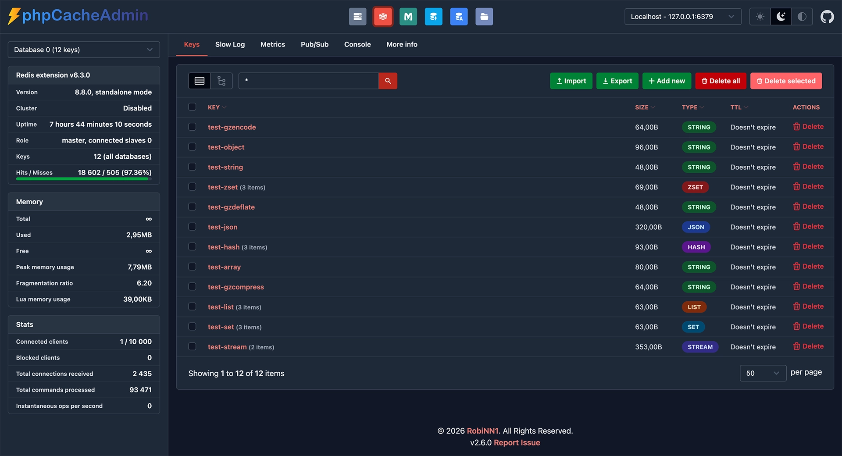Open the 50 per page dropdown
Screen dimensions: 842x456
pyautogui.click(x=763, y=373)
